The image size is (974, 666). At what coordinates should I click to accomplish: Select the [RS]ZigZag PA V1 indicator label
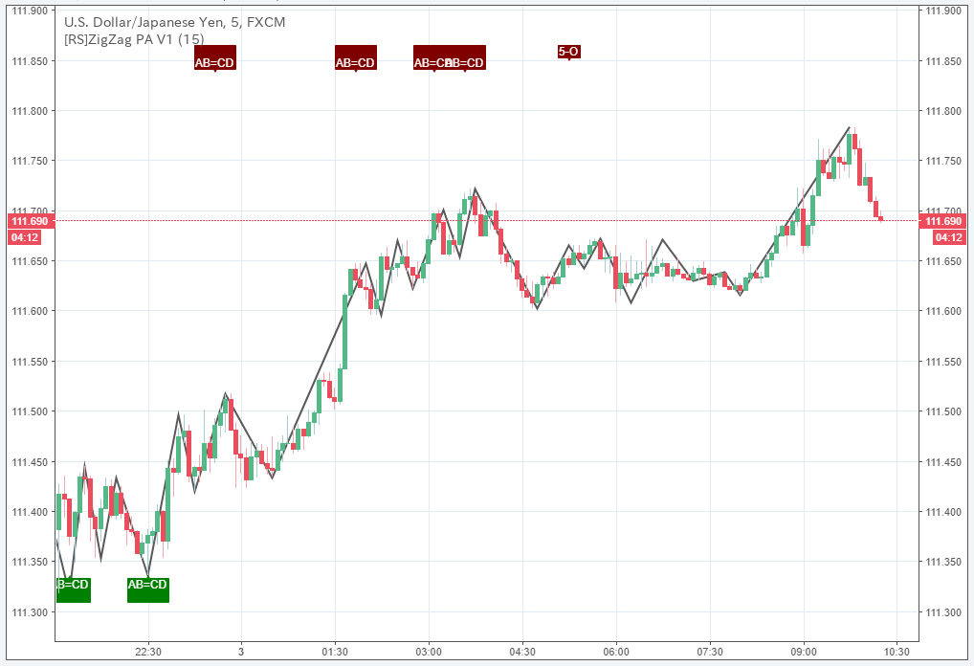pyautogui.click(x=132, y=36)
